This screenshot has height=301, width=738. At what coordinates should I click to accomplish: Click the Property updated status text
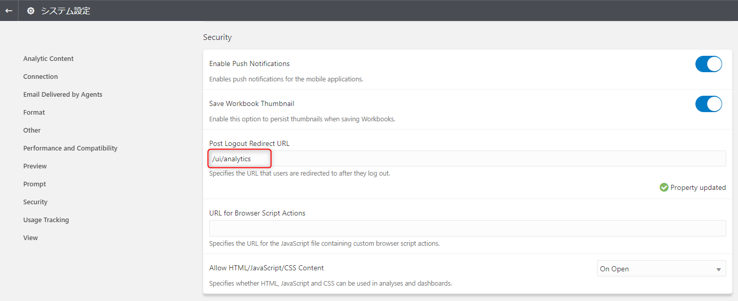tap(698, 188)
